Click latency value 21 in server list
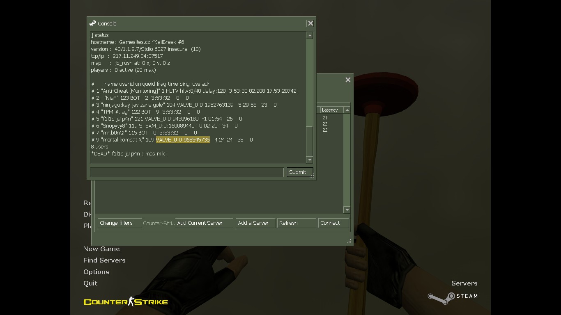This screenshot has height=315, width=561. (325, 118)
